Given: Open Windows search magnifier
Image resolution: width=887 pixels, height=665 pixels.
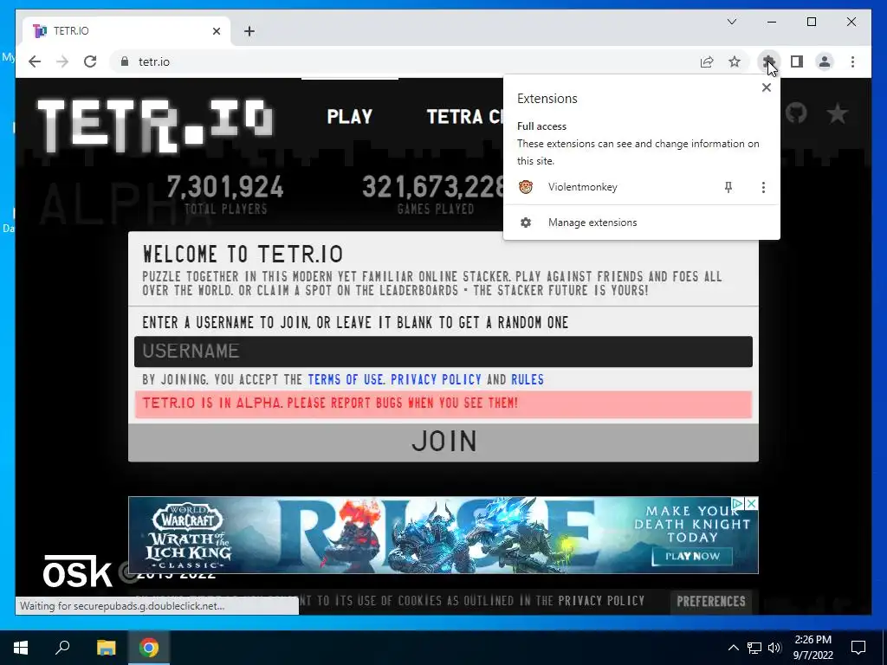Looking at the screenshot, I should (x=62, y=647).
